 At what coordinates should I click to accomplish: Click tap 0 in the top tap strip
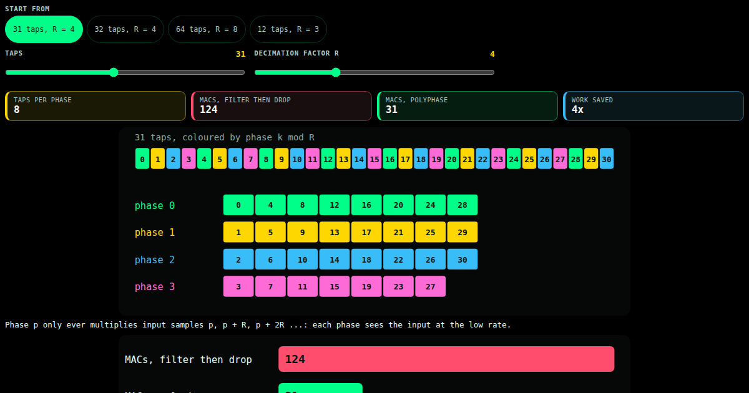(142, 158)
